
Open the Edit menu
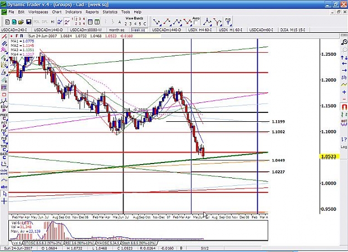point(21,12)
